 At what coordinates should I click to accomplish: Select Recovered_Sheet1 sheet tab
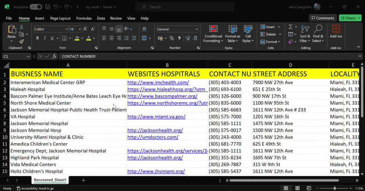(50, 180)
